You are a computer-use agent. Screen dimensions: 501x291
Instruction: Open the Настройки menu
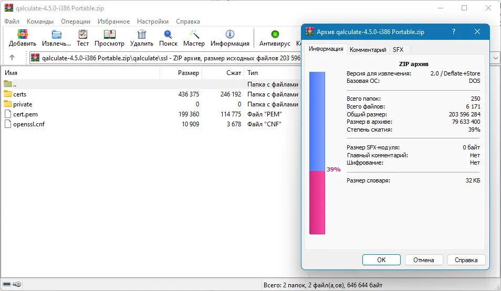153,21
